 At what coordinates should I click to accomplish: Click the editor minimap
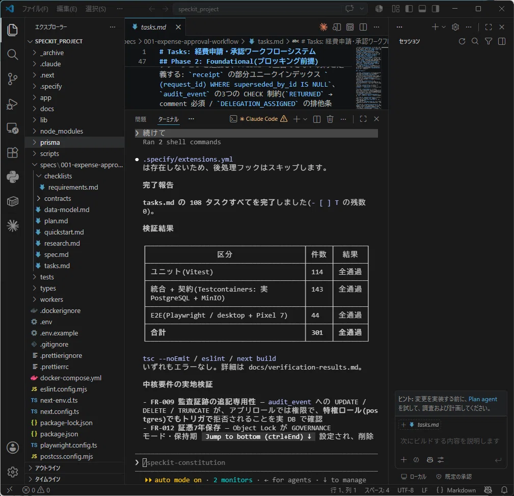(368, 78)
